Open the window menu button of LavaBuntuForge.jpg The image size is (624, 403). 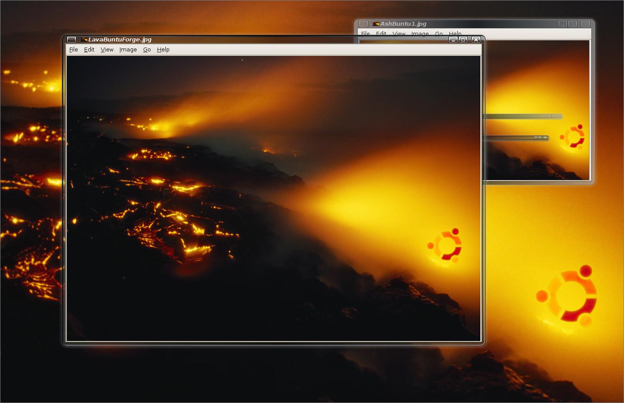(x=72, y=40)
